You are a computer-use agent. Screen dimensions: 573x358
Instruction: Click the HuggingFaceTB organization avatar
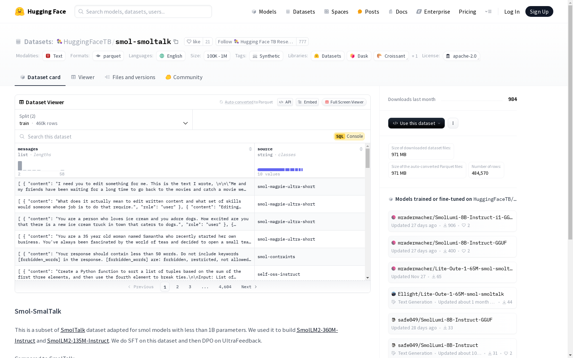59,42
